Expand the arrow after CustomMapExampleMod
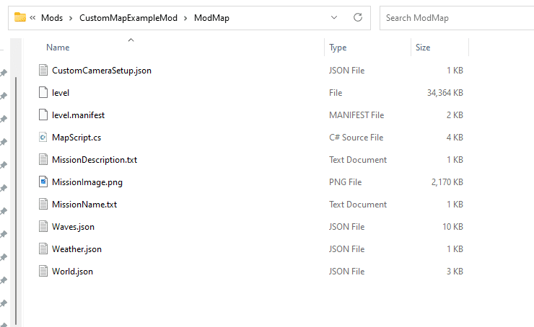 point(185,18)
